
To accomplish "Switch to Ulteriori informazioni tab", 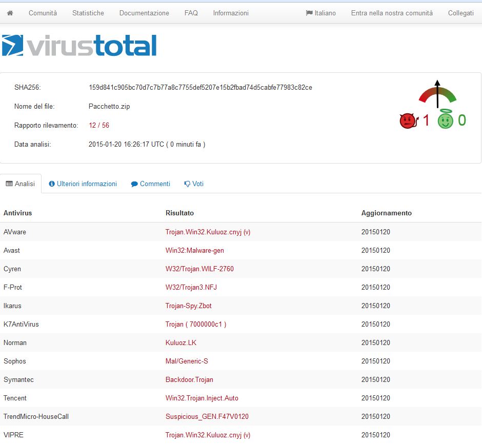I will tap(83, 184).
